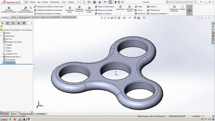Expand the History tree node
This screenshot has height=121, width=215.
[x=1, y=33]
